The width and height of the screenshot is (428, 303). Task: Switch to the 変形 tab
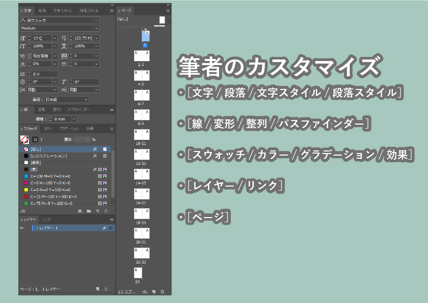coord(42,110)
